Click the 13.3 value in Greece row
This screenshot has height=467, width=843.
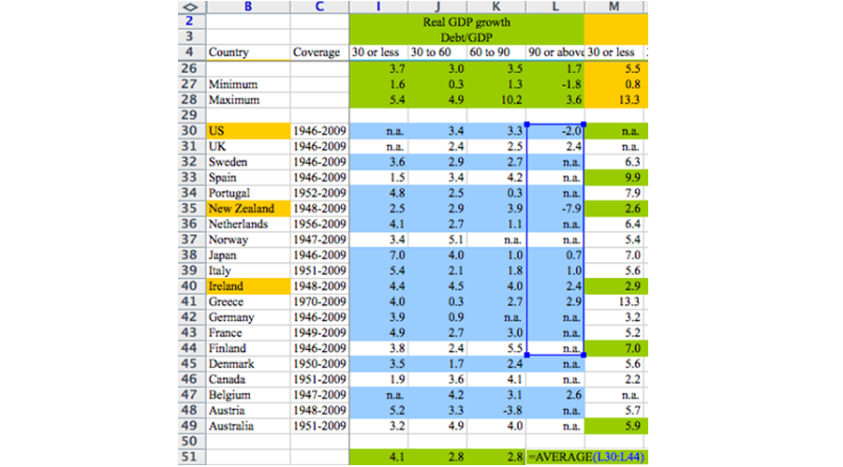point(614,301)
